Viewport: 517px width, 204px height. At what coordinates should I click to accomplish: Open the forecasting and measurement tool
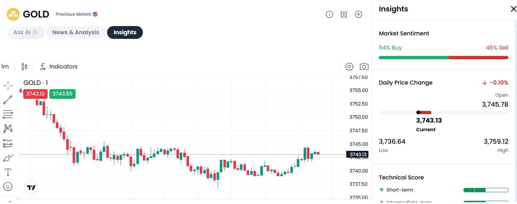(x=8, y=143)
